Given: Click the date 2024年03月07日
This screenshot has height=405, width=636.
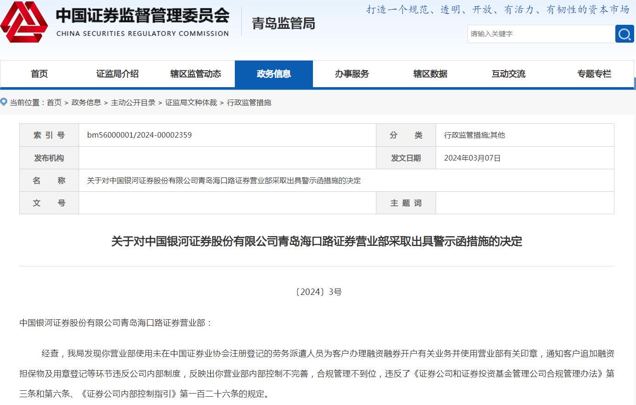Looking at the screenshot, I should [472, 158].
